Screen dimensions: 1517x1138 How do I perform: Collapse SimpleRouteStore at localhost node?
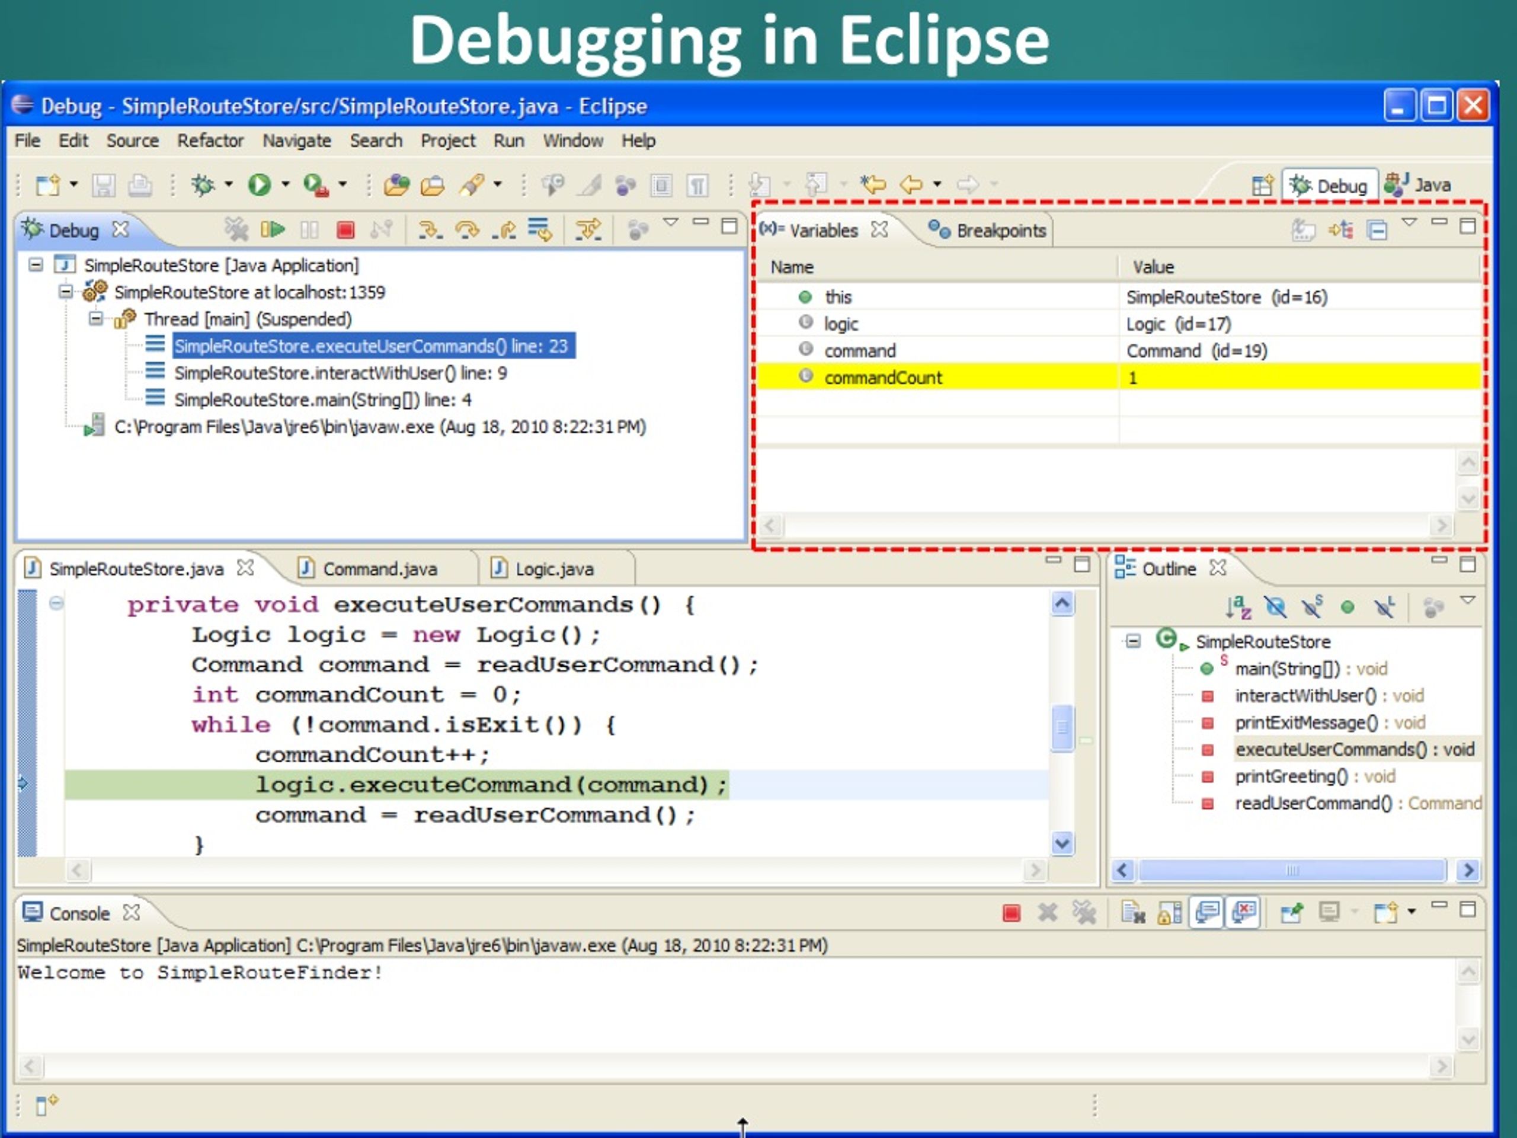coord(66,292)
